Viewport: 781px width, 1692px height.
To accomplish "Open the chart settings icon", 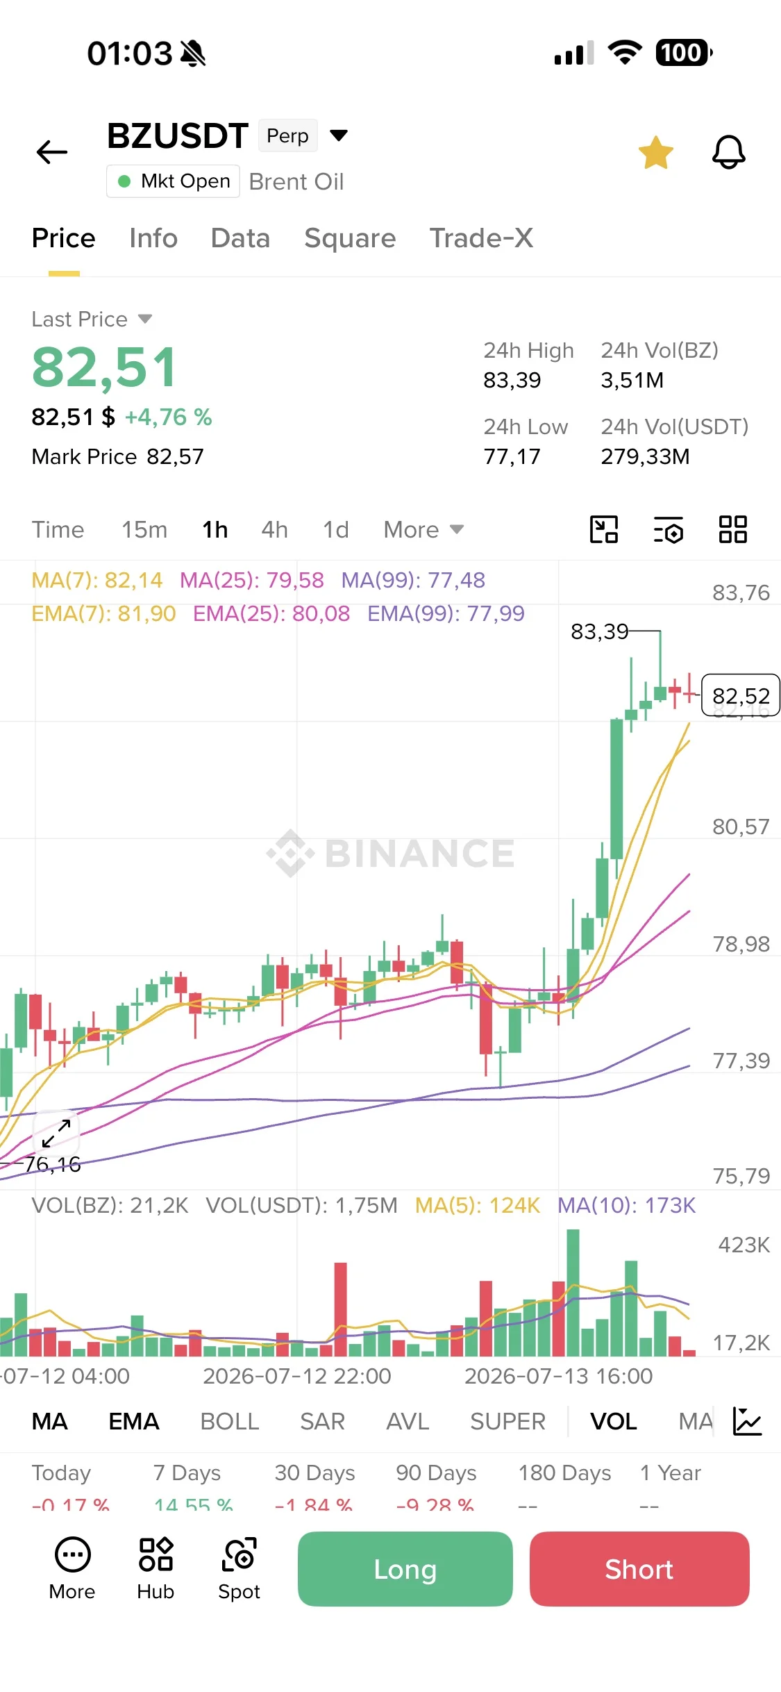I will click(x=669, y=529).
